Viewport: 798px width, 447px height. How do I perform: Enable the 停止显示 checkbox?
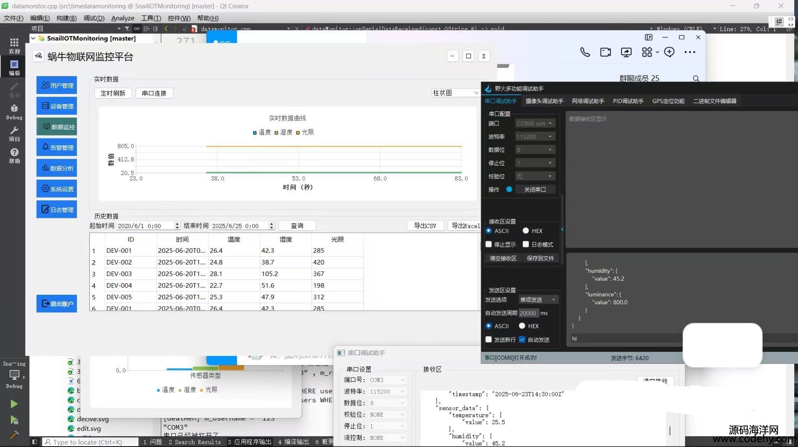click(x=489, y=244)
